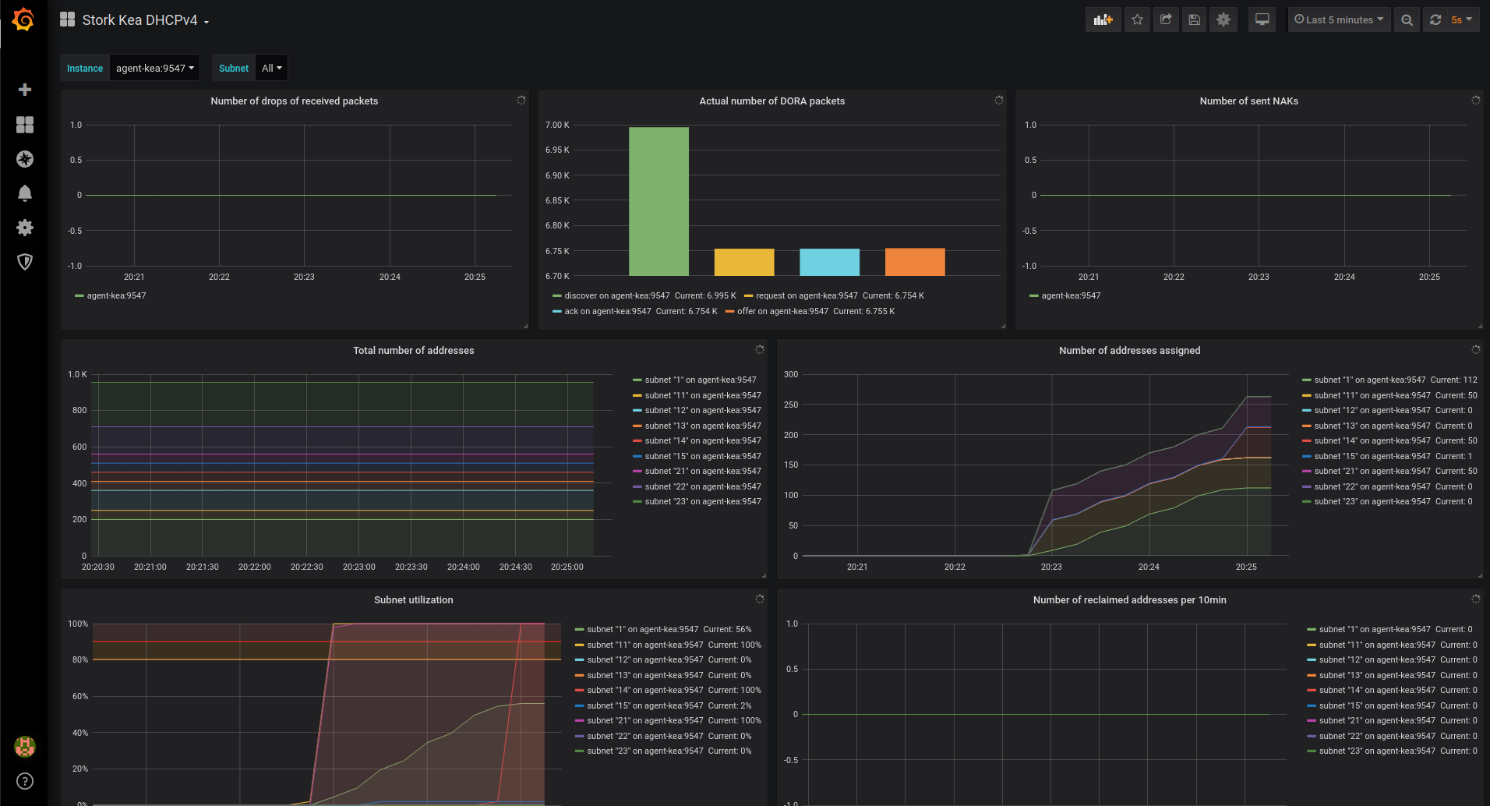The height and width of the screenshot is (806, 1490).
Task: Open the Subnet All dropdown
Action: pos(271,68)
